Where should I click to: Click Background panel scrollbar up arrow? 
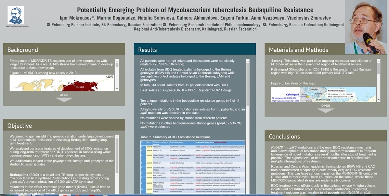tap(117, 61)
